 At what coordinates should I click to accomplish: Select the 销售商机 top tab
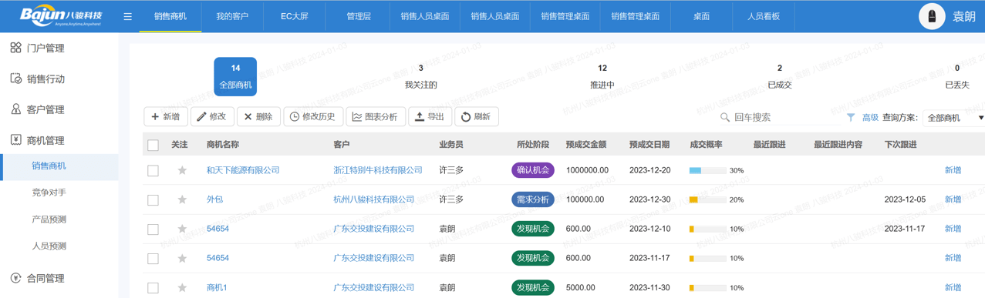170,16
